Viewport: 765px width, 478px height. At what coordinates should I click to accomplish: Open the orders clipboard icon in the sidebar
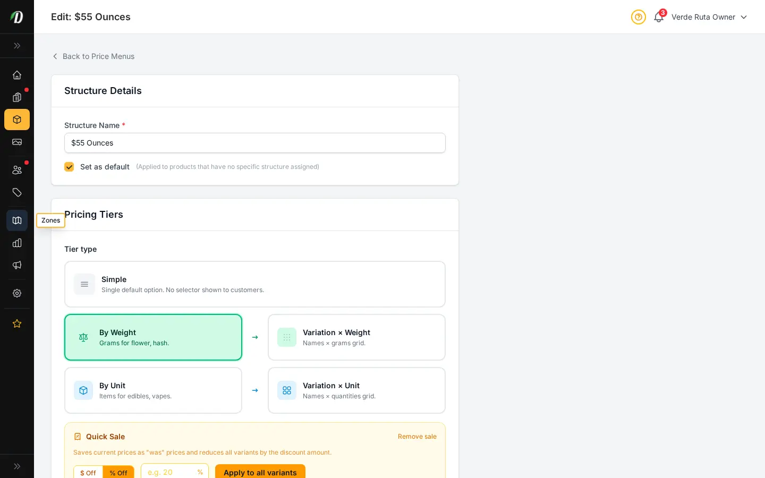click(x=17, y=97)
